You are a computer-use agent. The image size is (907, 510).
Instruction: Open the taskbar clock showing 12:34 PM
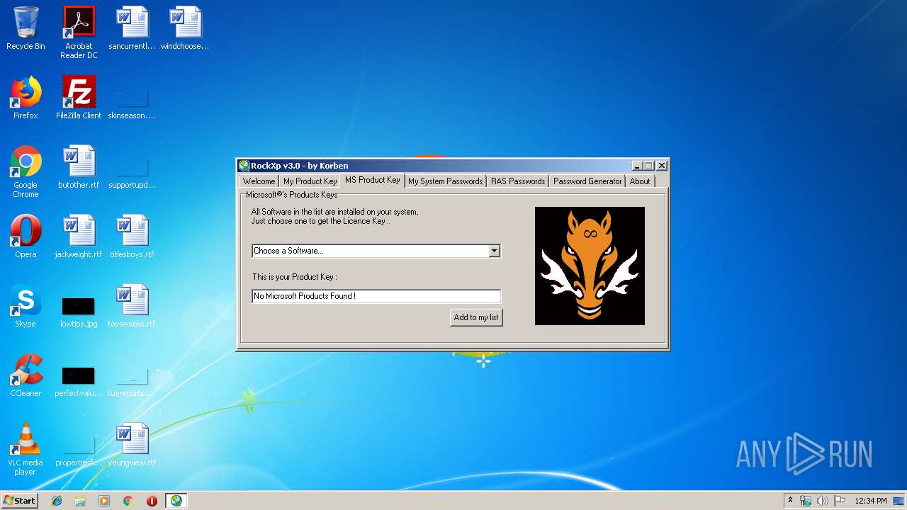tap(871, 501)
